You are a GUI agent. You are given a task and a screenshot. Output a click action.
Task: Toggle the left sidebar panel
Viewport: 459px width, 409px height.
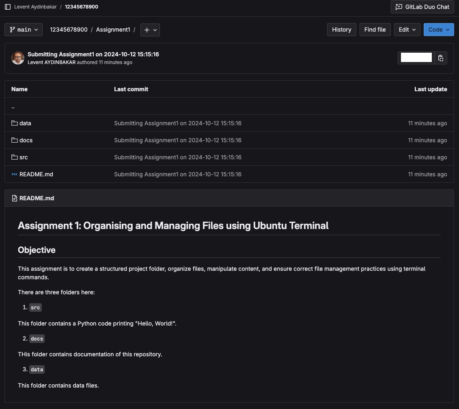8,7
